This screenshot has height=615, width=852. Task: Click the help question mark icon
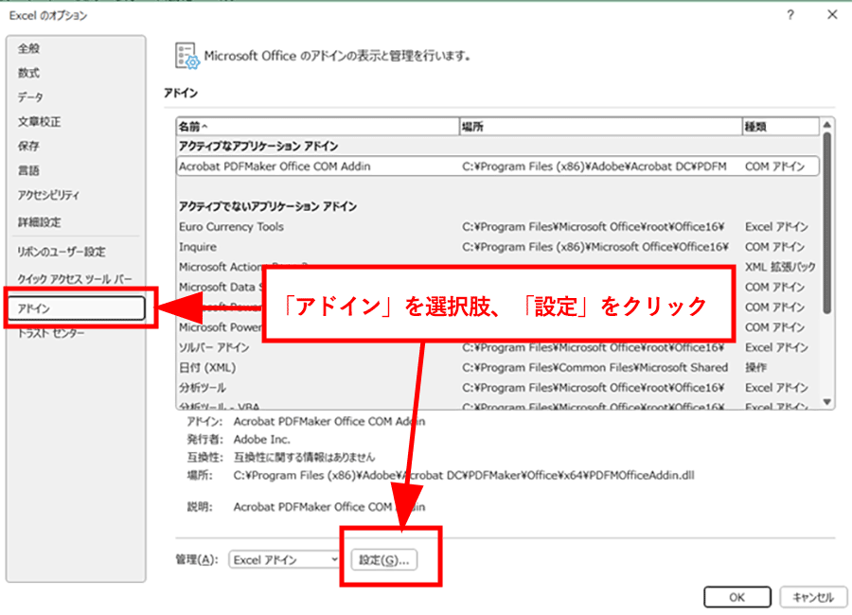[x=790, y=15]
